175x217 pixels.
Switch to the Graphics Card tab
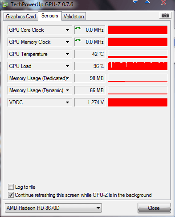(x=21, y=17)
